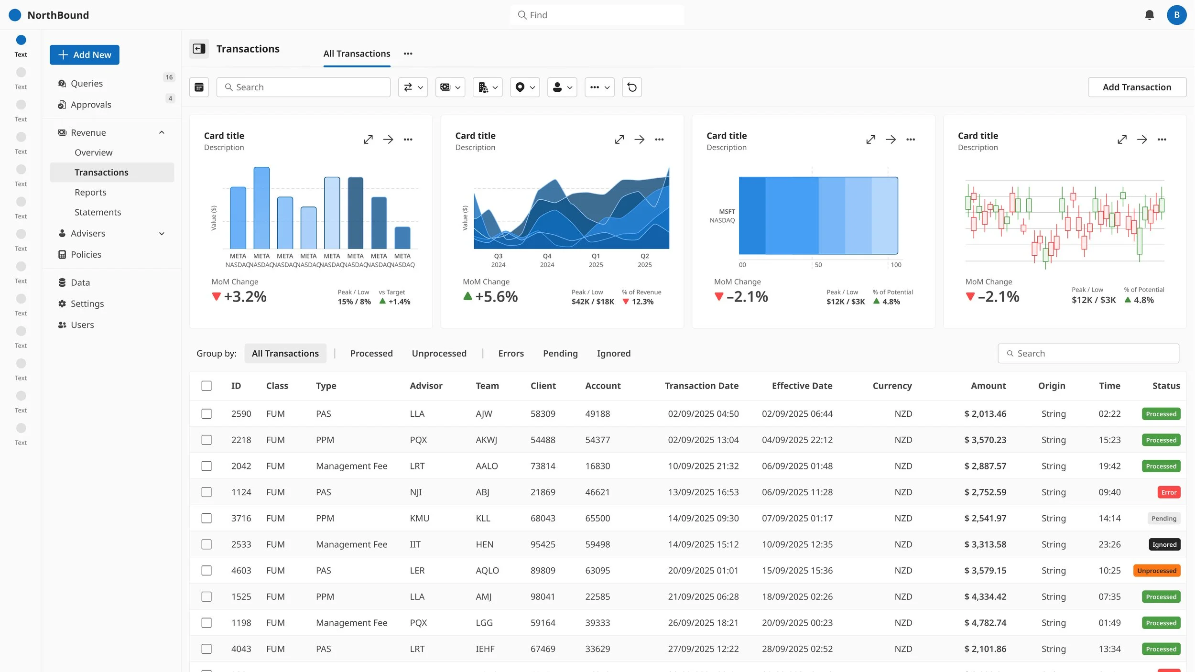
Task: Expand the Advisers section
Action: (162, 233)
